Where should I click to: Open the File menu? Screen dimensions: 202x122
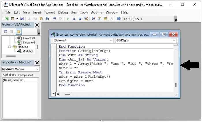[x=8, y=12]
